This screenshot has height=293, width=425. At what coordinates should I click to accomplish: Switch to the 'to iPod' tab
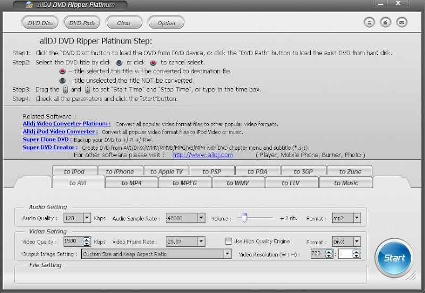point(74,171)
